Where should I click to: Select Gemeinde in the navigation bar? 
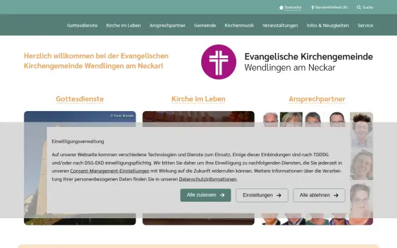[x=205, y=25]
